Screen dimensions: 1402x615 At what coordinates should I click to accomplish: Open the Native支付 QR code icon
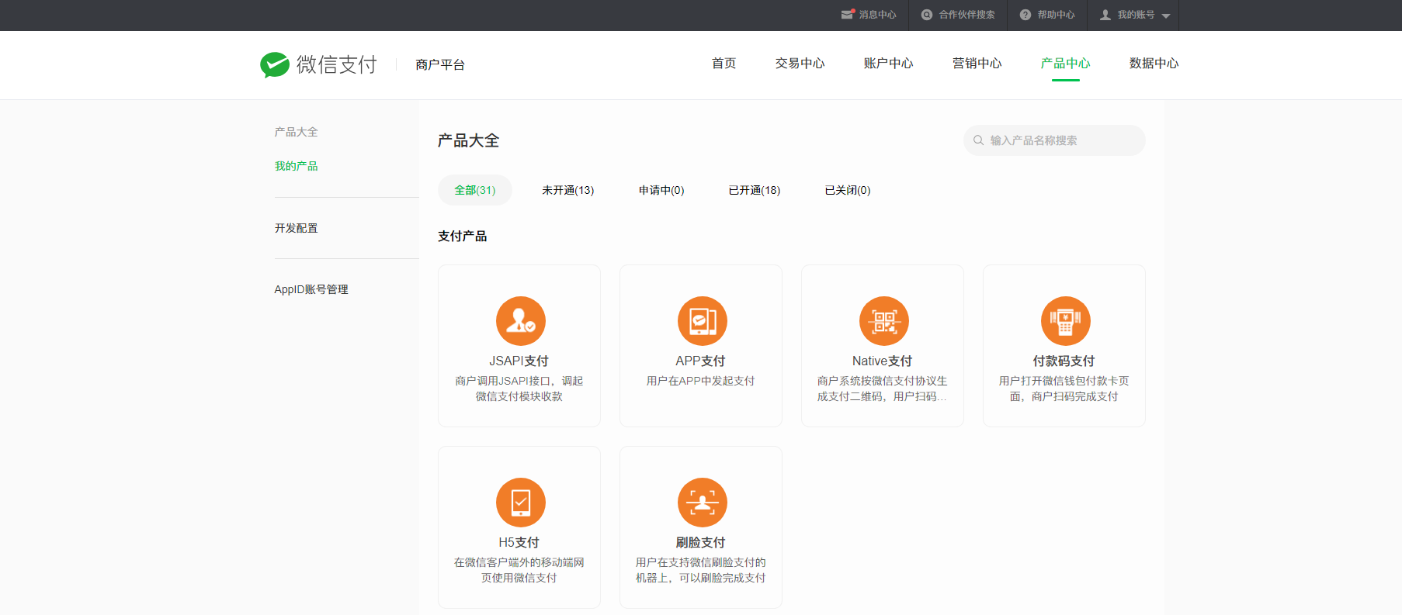click(884, 321)
